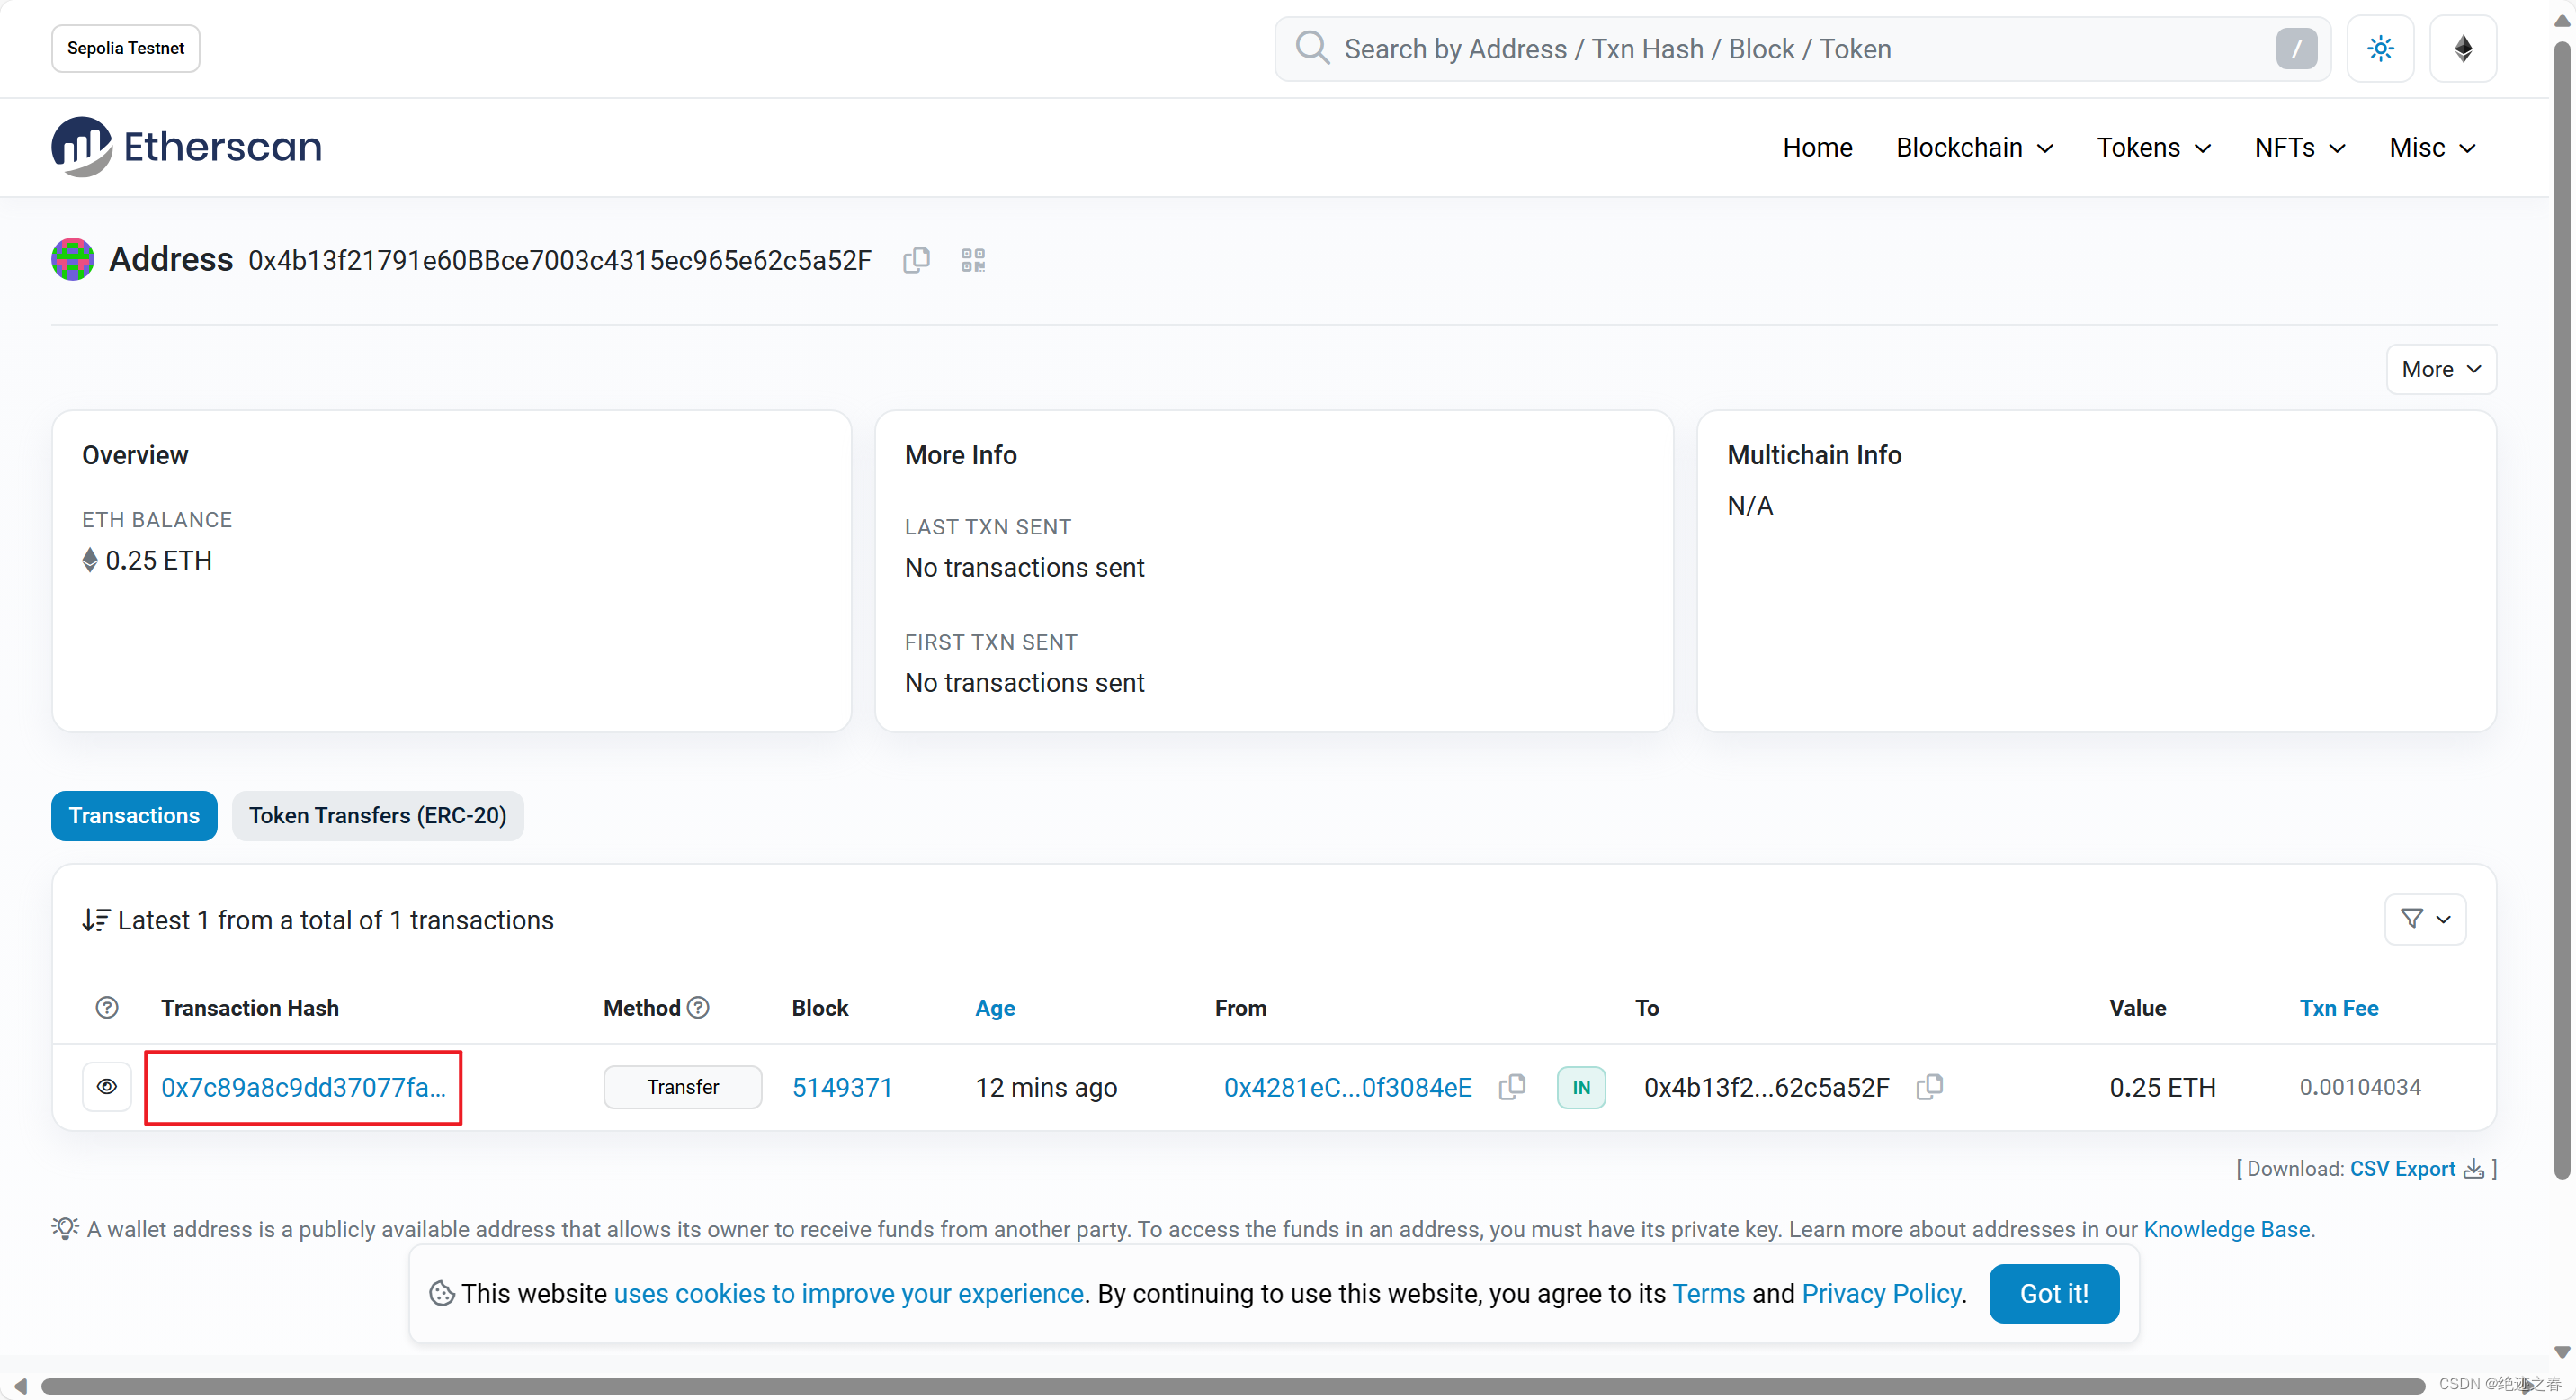Image resolution: width=2576 pixels, height=1400 pixels.
Task: Toggle the Age column time format
Action: coord(994,1008)
